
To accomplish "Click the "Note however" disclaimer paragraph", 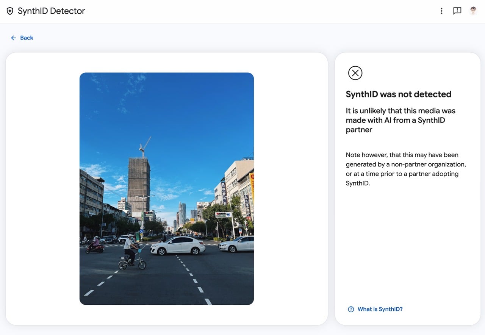I will (x=406, y=169).
